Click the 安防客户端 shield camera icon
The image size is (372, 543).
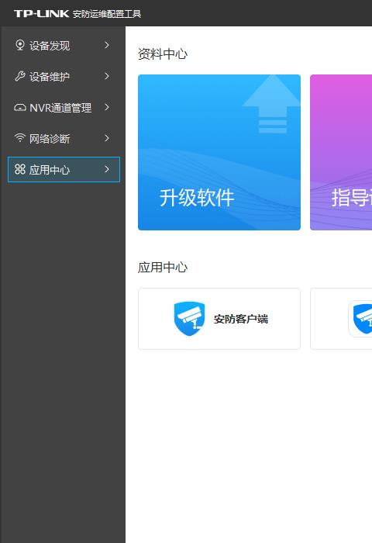(189, 319)
